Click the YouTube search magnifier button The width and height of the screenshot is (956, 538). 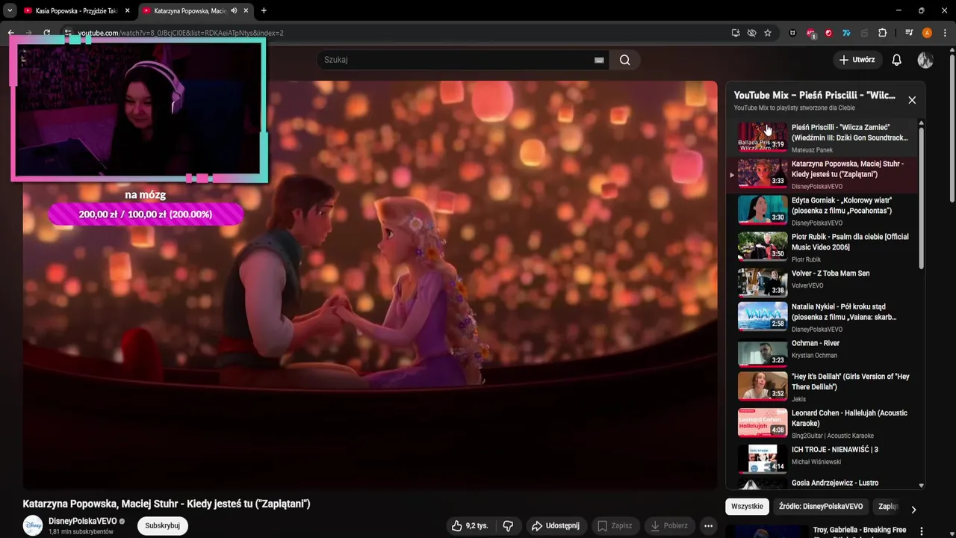tap(624, 60)
